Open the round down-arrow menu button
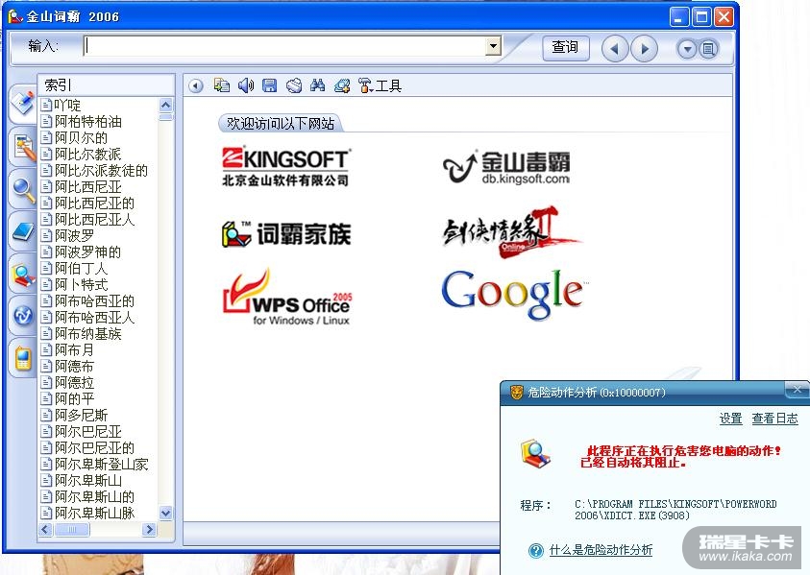Screen dimensions: 810x575 click(x=687, y=50)
